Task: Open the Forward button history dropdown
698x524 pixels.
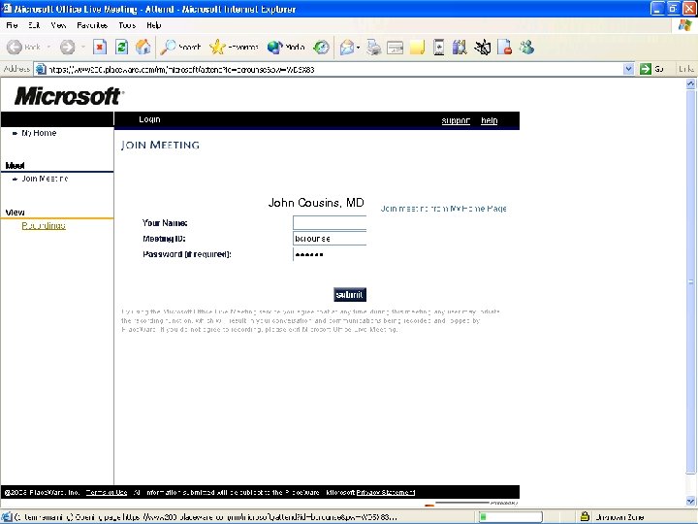Action: (82, 47)
